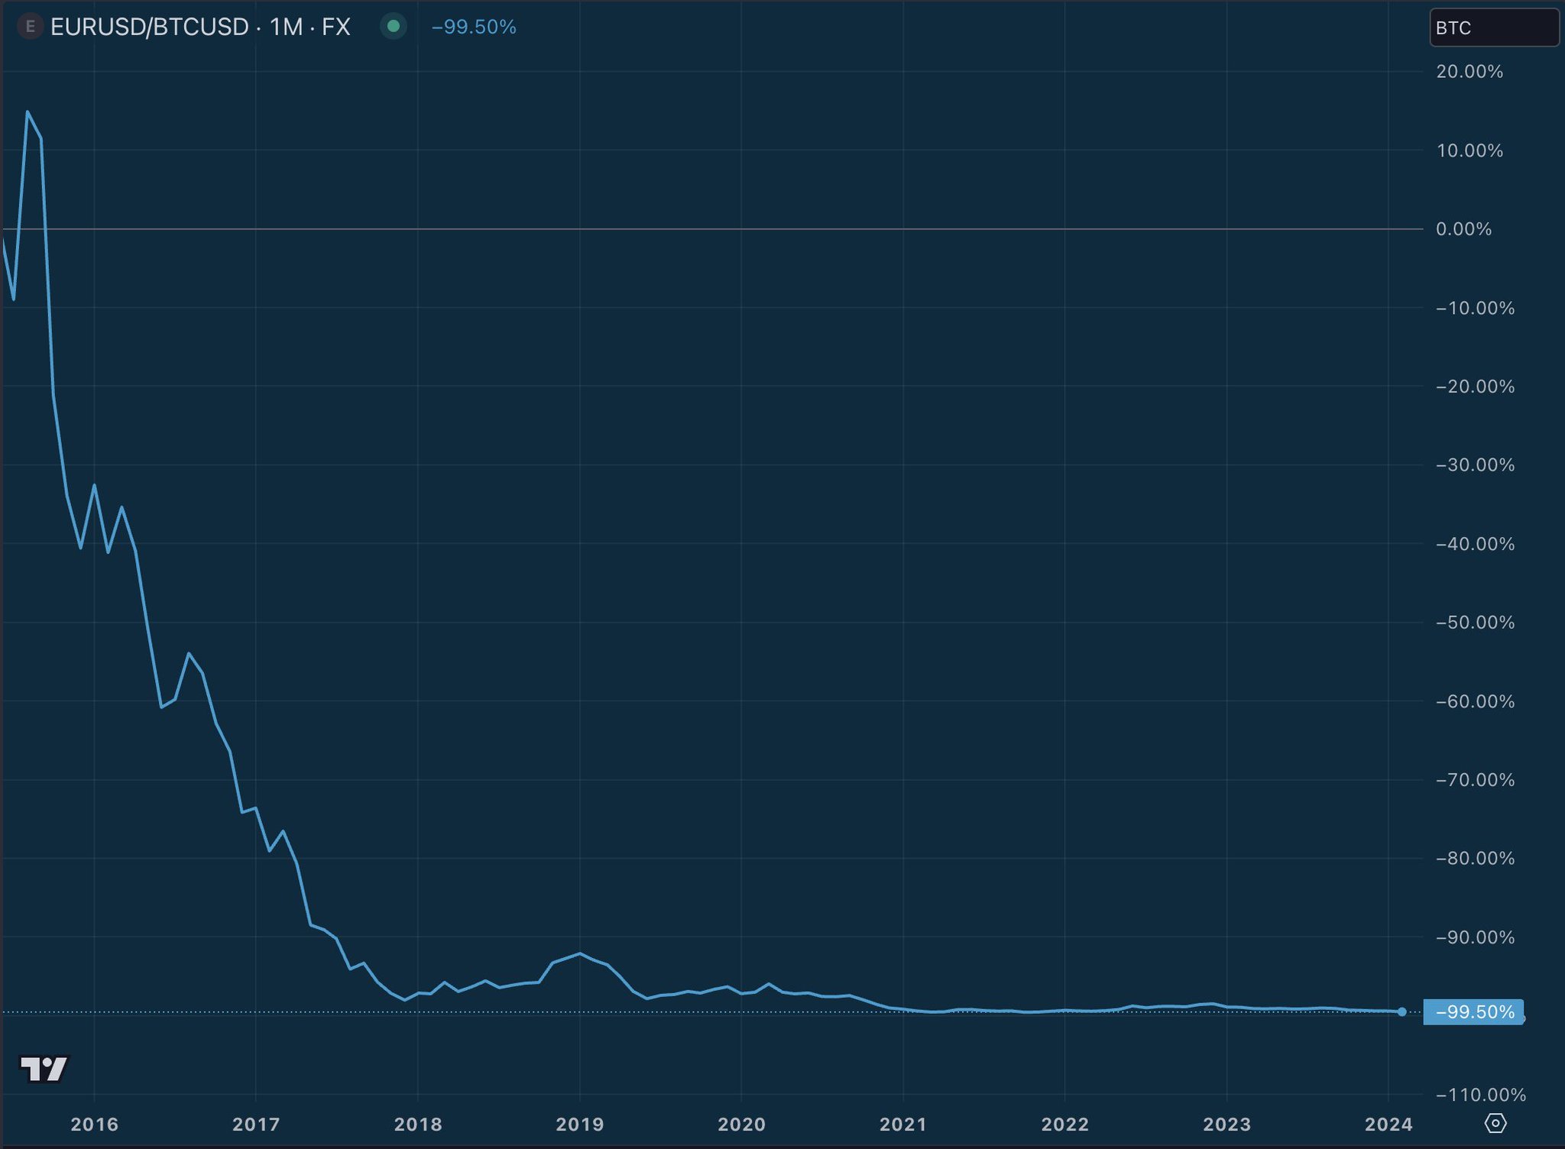Click the 2016 label on time axis
The image size is (1565, 1149).
coord(94,1124)
